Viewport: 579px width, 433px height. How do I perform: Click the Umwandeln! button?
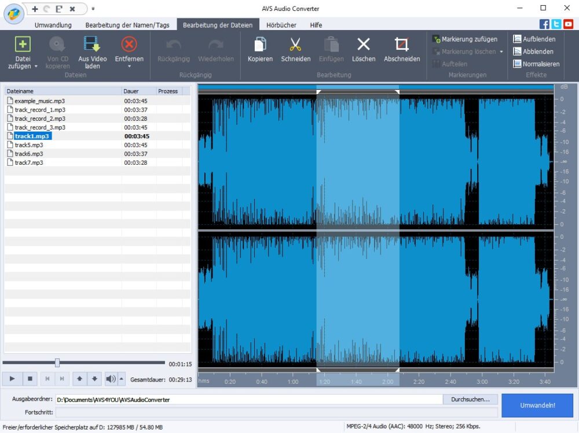coord(537,405)
